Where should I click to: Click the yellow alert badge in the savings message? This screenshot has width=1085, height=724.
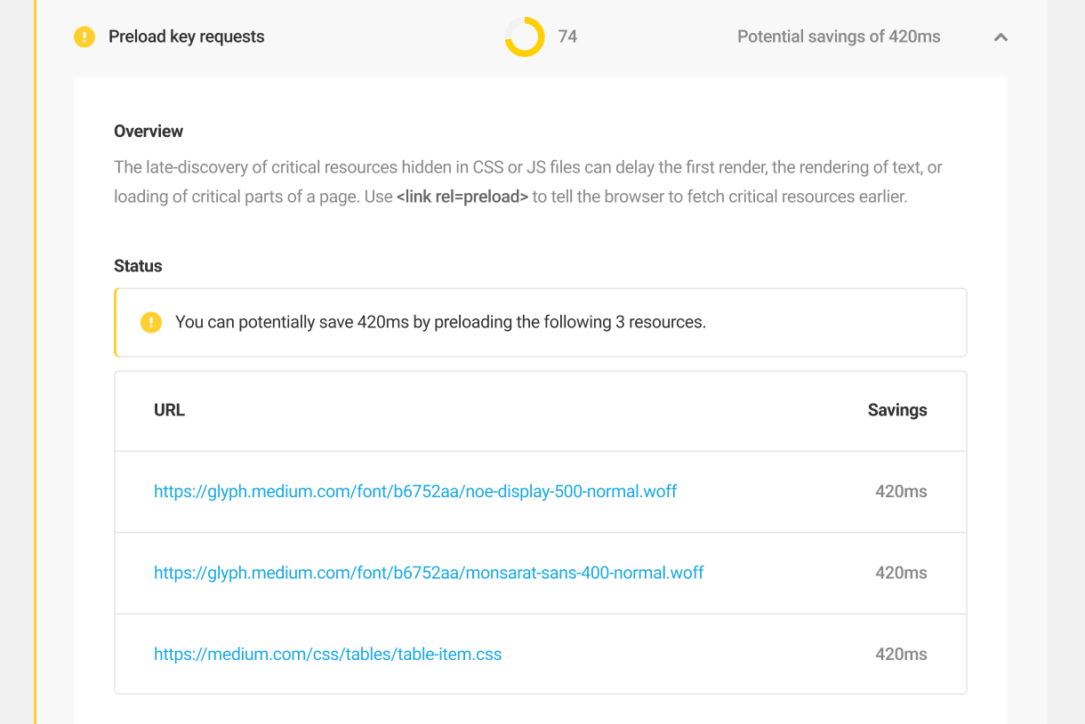point(151,322)
